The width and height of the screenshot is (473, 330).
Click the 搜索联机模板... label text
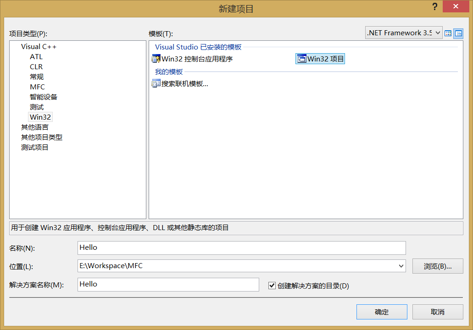click(x=184, y=83)
